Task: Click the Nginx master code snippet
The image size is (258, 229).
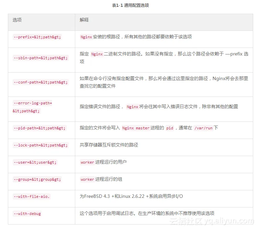Action: (136, 128)
